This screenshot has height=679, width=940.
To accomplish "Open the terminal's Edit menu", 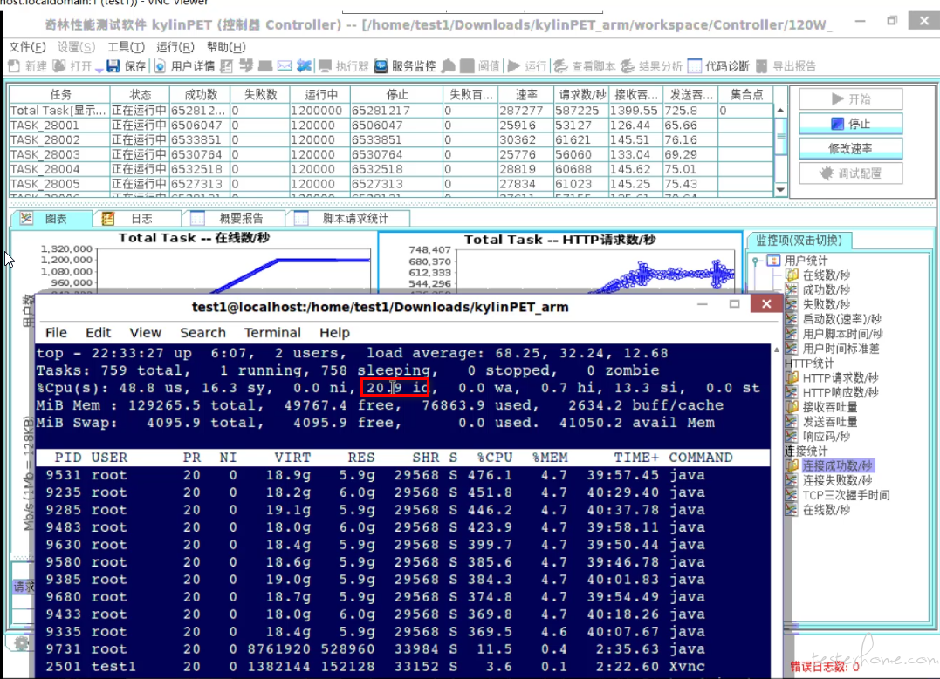I will tap(98, 332).
